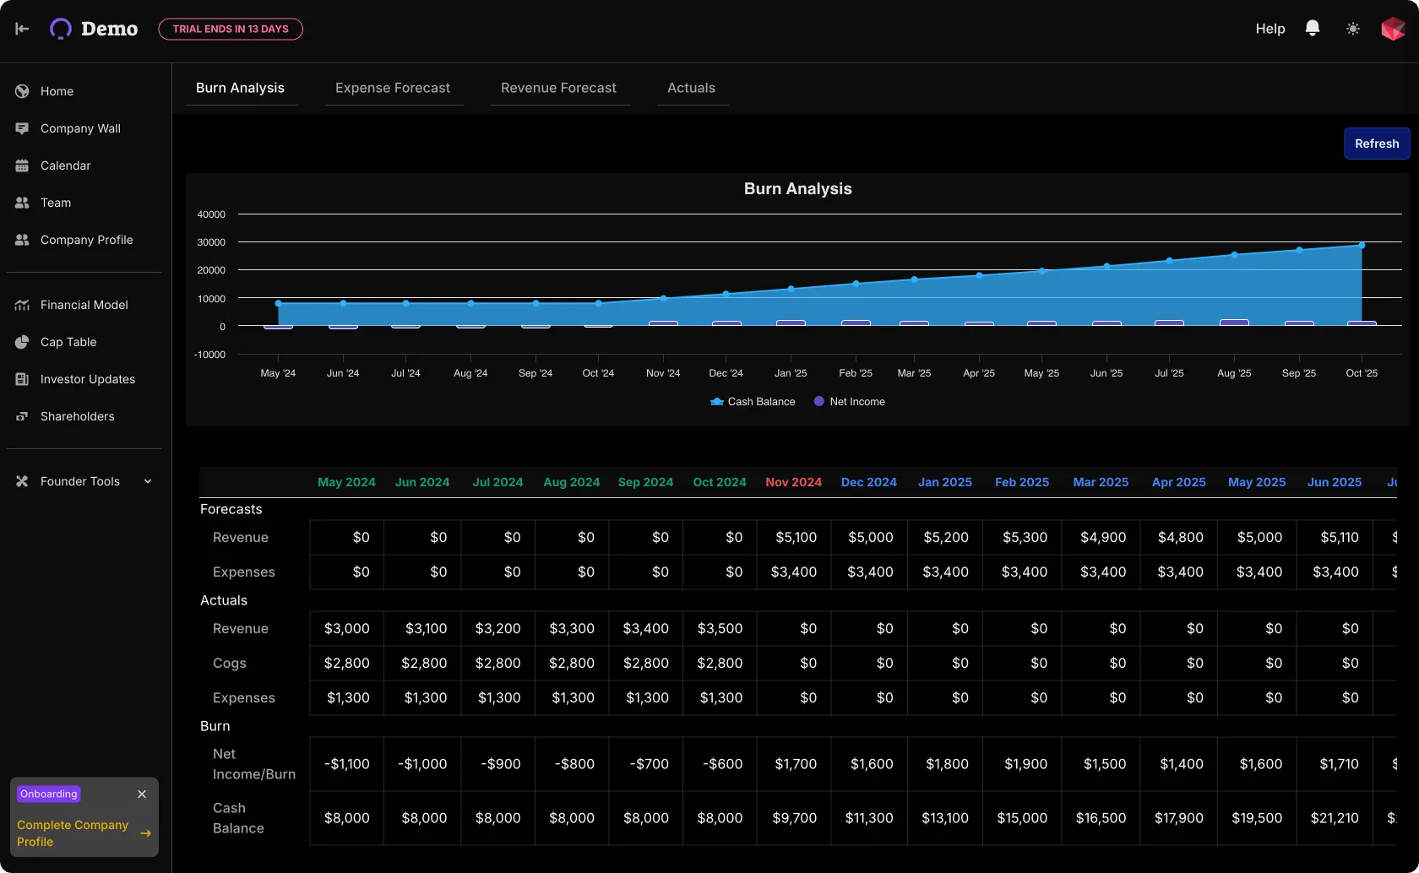
Task: Click the Forecasts section heading
Action: (231, 509)
